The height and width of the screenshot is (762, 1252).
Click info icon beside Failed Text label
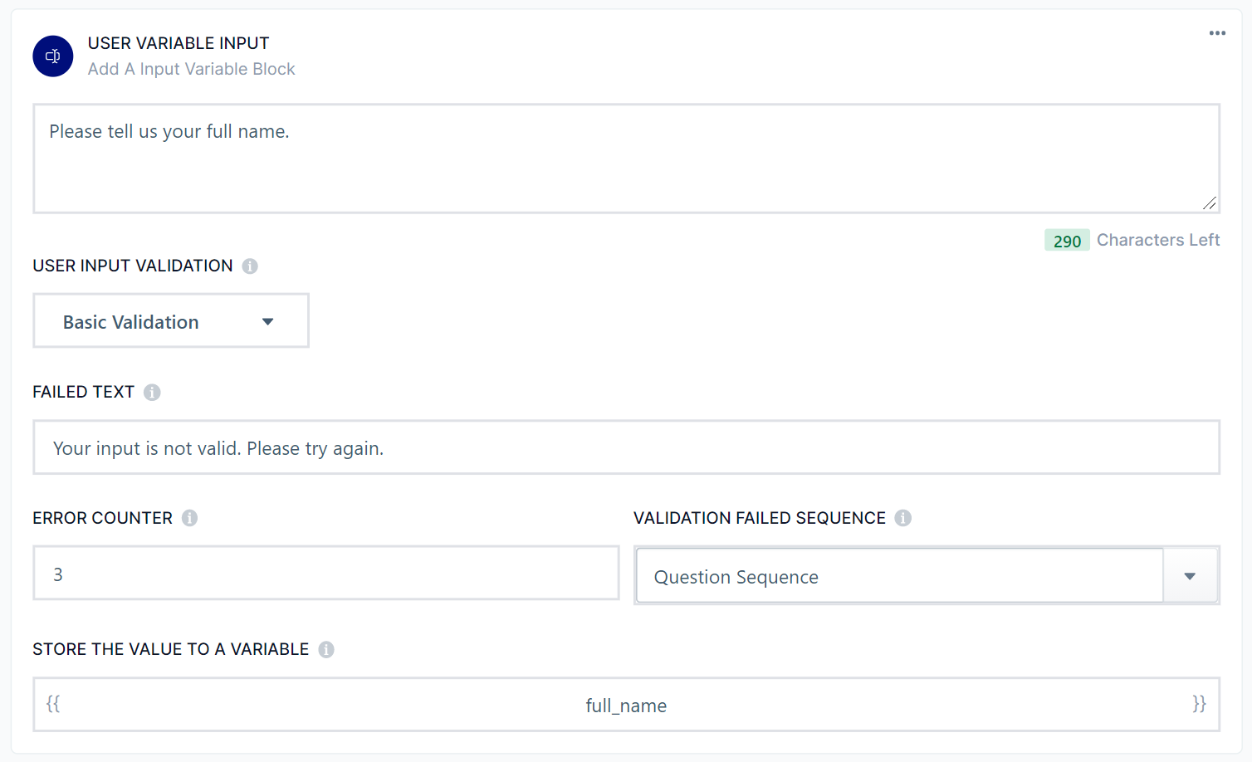click(152, 393)
